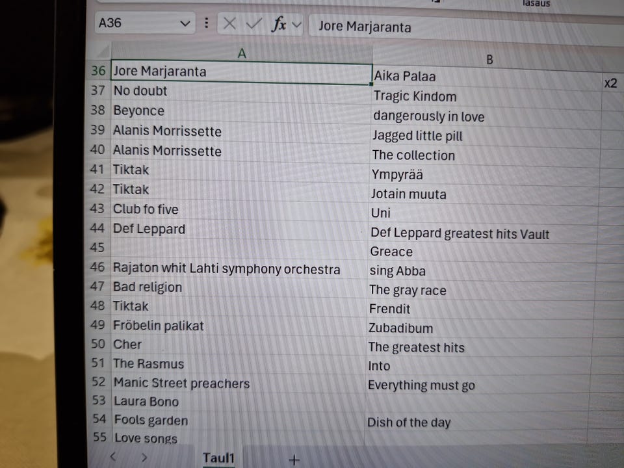Viewport: 624px width, 468px height.
Task: Select Tiktak in row 48
Action: pos(238,307)
